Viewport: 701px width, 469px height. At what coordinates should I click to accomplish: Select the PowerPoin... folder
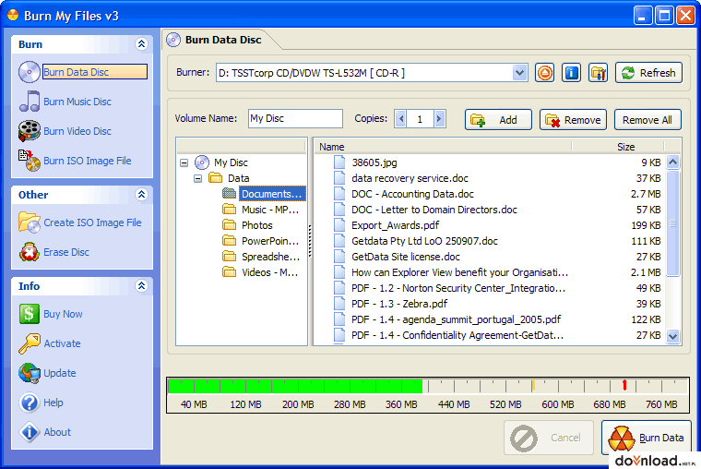(x=270, y=241)
